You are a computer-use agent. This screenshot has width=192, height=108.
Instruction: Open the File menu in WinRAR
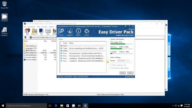[x=25, y=27]
